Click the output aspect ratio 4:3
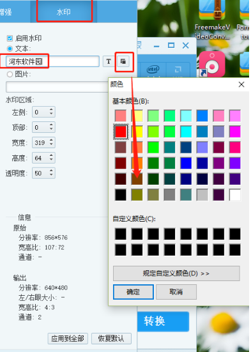This screenshot has height=352, width=251. point(49,307)
